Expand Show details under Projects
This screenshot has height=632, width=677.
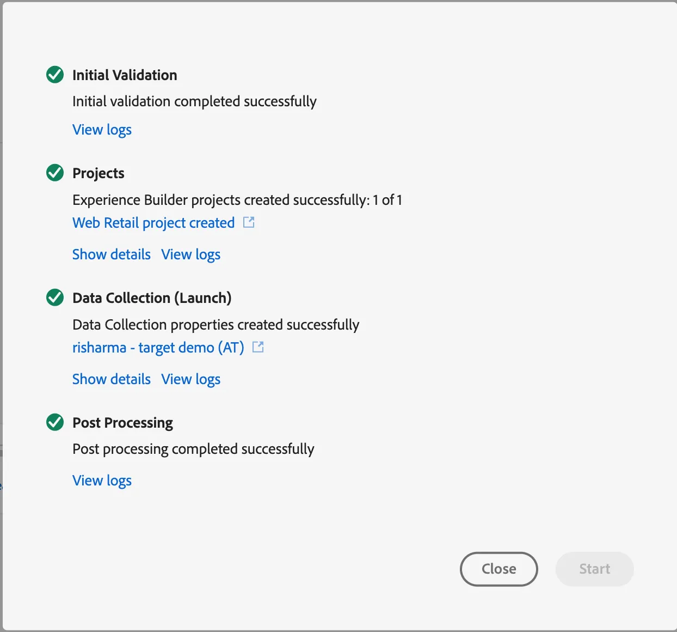click(112, 254)
